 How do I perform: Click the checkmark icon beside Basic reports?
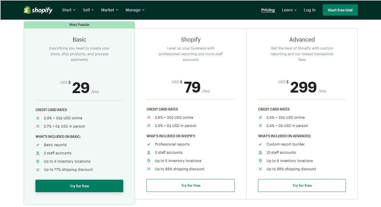[37, 145]
